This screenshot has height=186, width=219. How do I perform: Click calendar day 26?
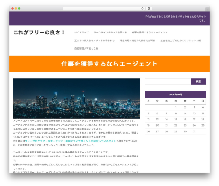coord(148,131)
